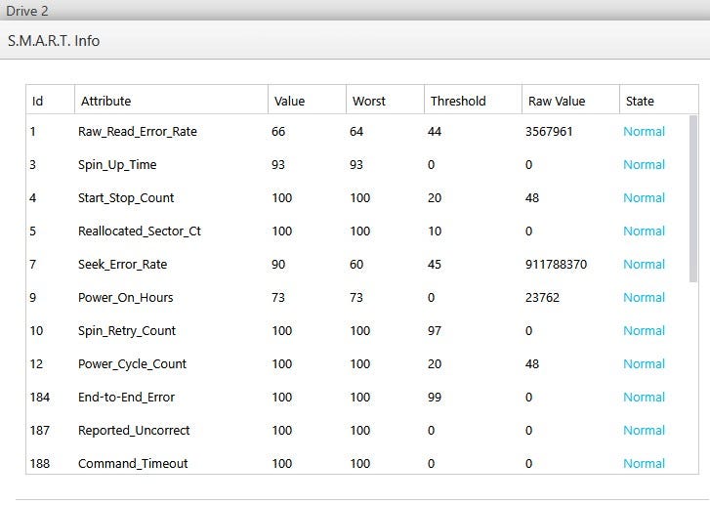This screenshot has width=710, height=505.
Task: Select the Spin_Up_Time attribute row
Action: click(x=117, y=165)
